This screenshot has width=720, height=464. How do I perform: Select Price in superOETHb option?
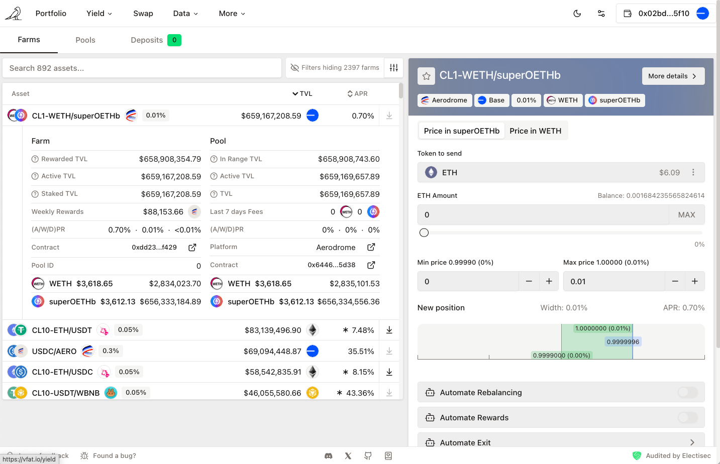(x=462, y=131)
